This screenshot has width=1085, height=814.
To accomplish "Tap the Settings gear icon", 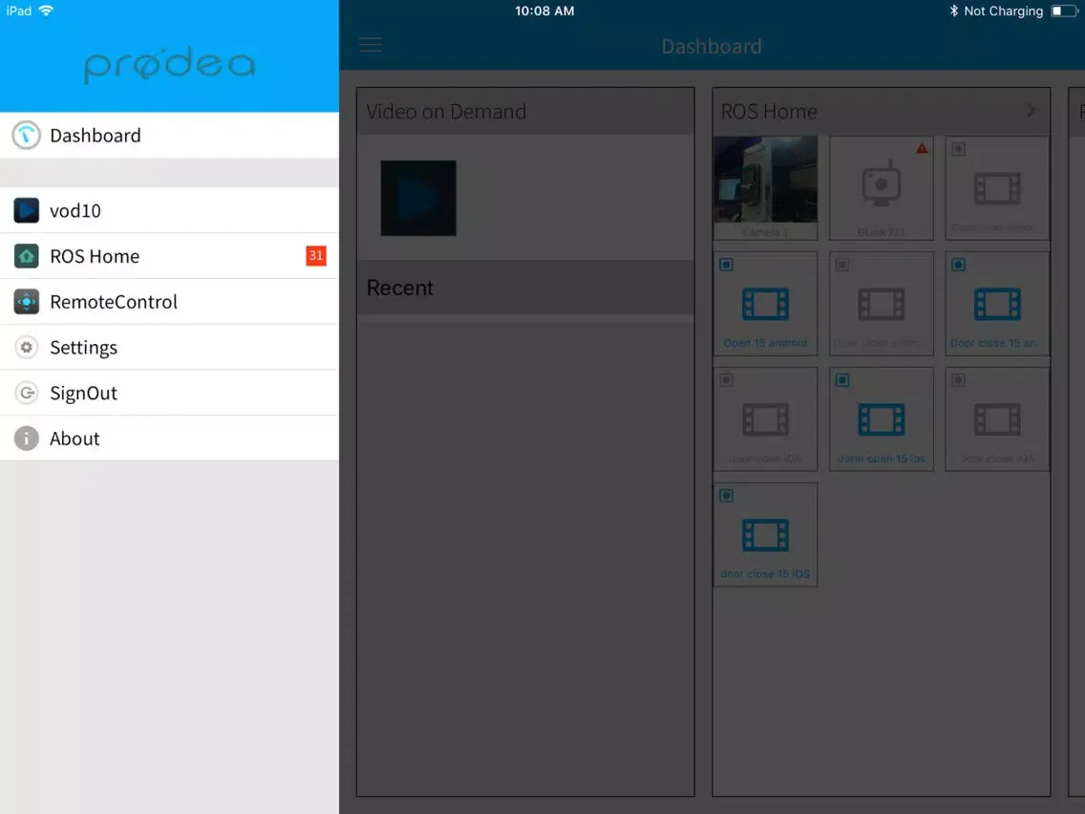I will tap(27, 348).
